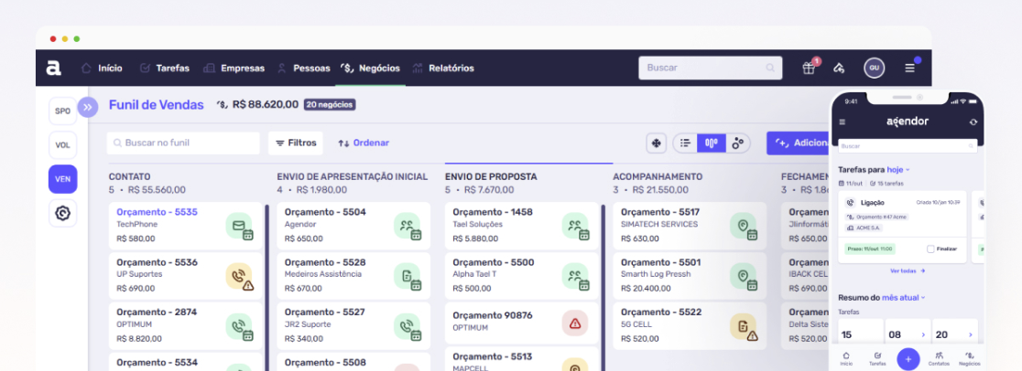The width and height of the screenshot is (1022, 371).
Task: Open the Tarefas menu item in the navbar
Action: click(165, 68)
